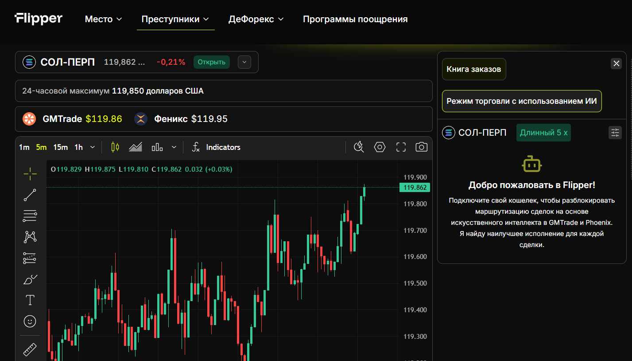Go to Программы поощрения page

pos(355,19)
